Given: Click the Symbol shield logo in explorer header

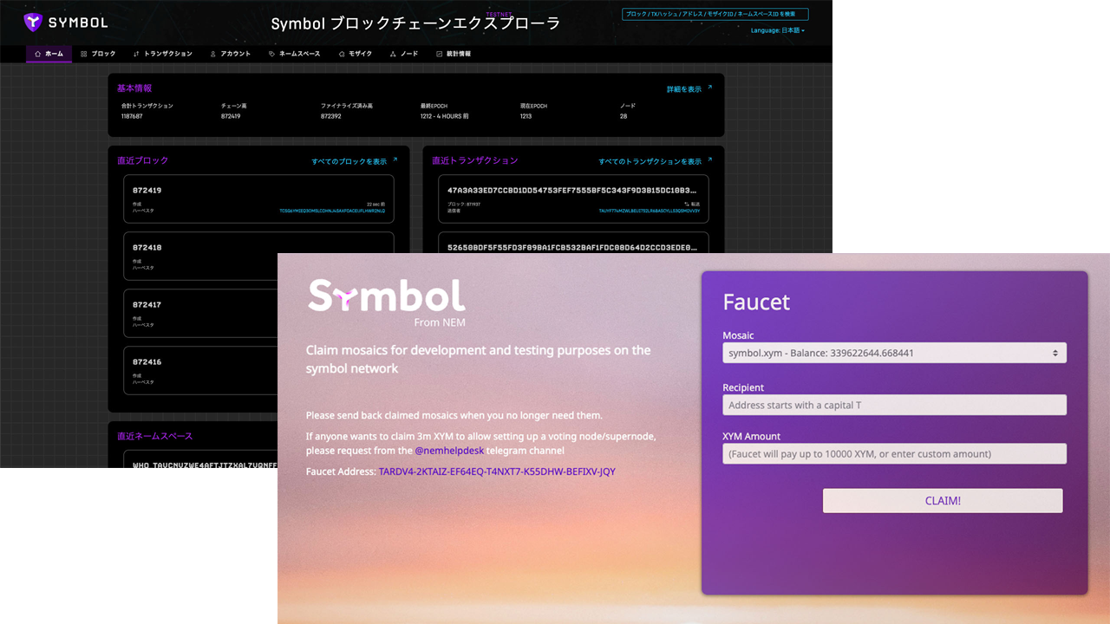Looking at the screenshot, I should 32,23.
